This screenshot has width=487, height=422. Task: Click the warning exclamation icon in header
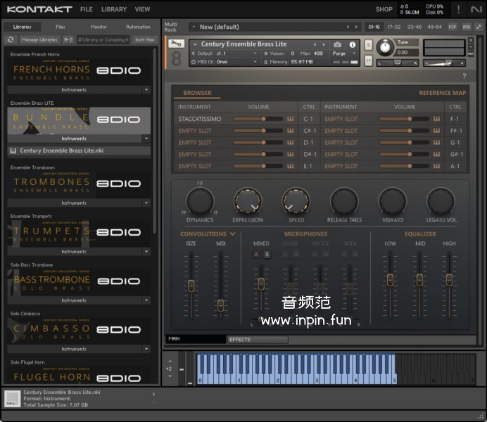[x=459, y=9]
